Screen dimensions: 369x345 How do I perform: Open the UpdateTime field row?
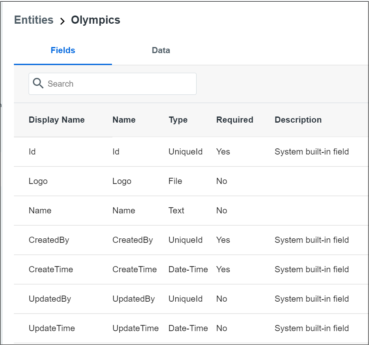click(51, 328)
